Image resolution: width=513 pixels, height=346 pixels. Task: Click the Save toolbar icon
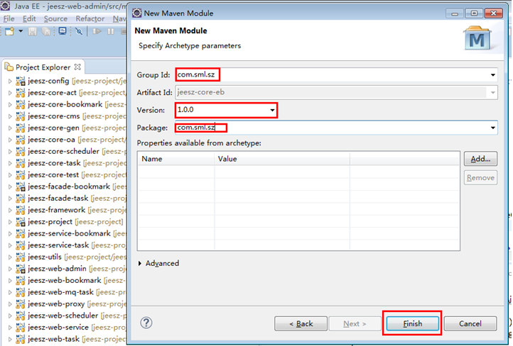33,31
